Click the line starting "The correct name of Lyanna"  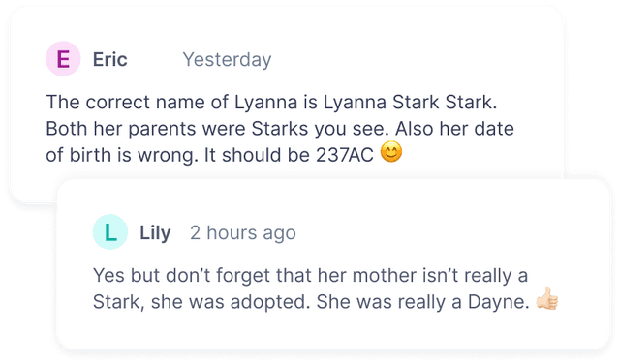[x=271, y=103]
